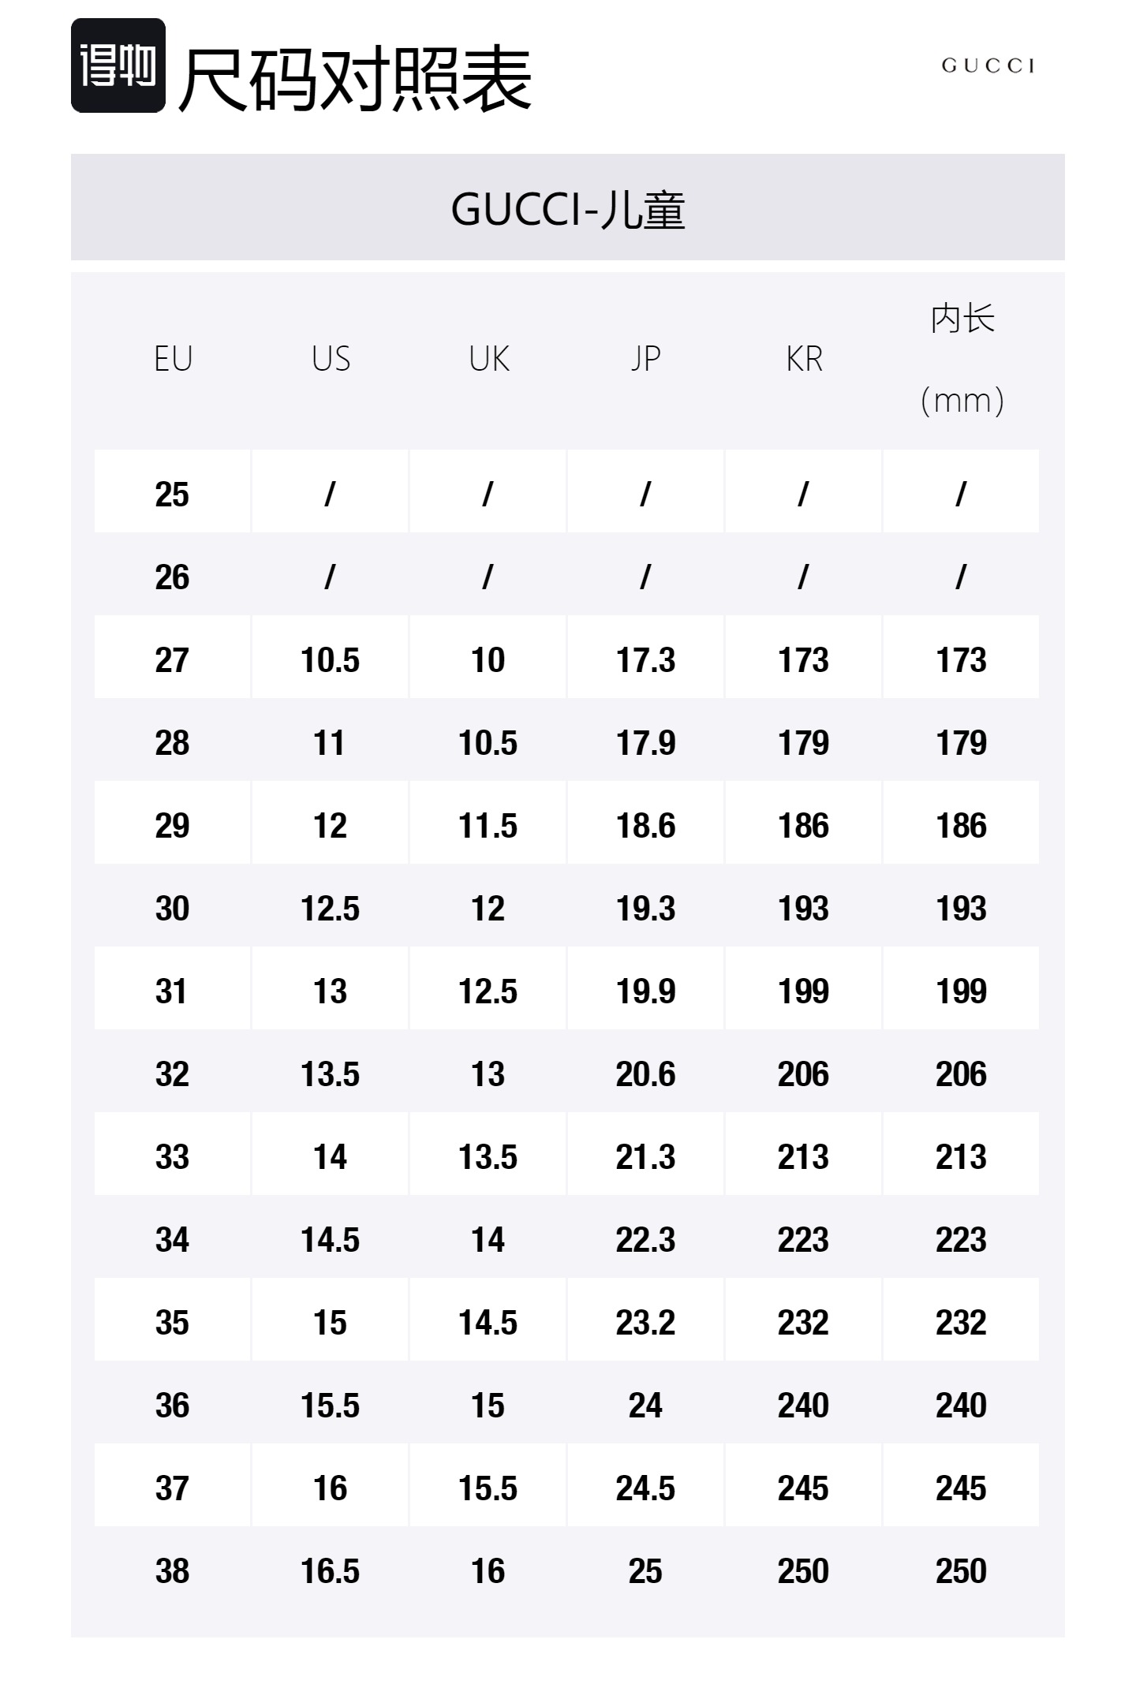Click the black 得物 app logo
1136x1699 pixels.
pos(118,65)
